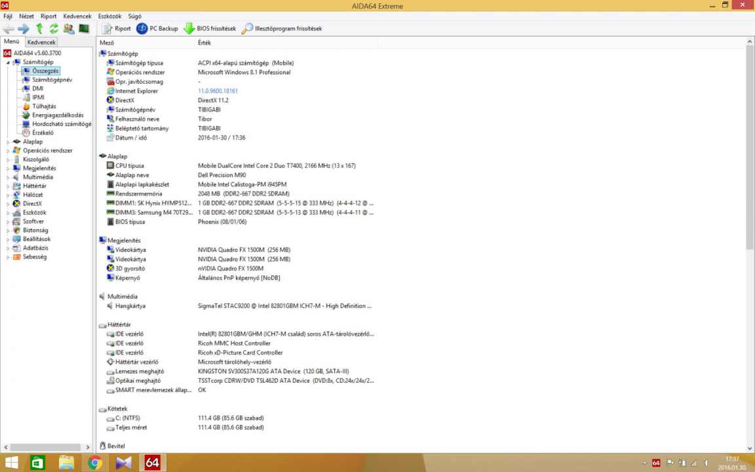Switch to the Menü tab
755x472 pixels.
[x=12, y=41]
